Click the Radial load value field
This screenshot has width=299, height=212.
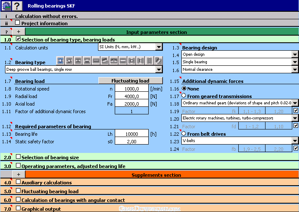131,96
